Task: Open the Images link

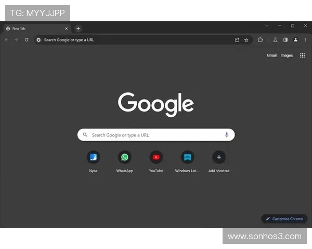Action: click(x=287, y=56)
